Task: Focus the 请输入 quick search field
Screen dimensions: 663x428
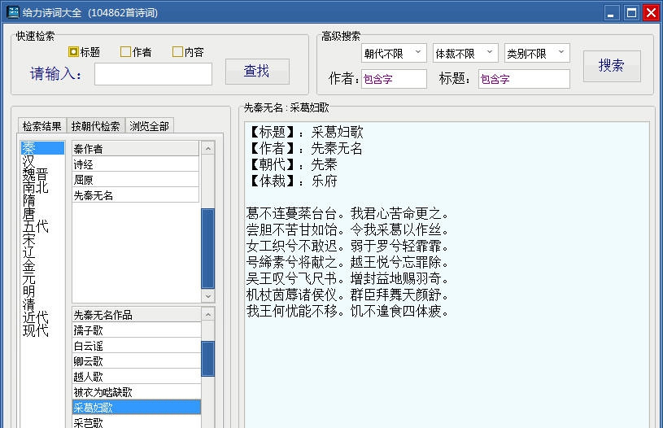Action: [153, 74]
